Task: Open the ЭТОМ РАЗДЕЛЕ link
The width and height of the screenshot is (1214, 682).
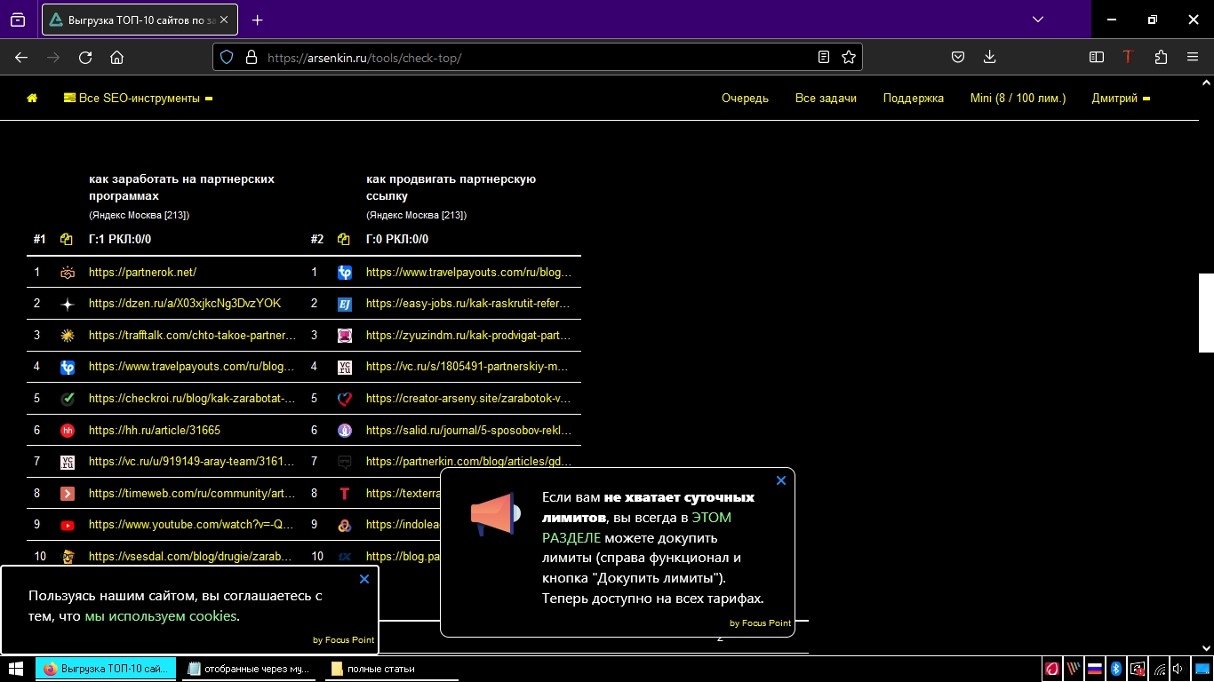Action: tap(636, 527)
